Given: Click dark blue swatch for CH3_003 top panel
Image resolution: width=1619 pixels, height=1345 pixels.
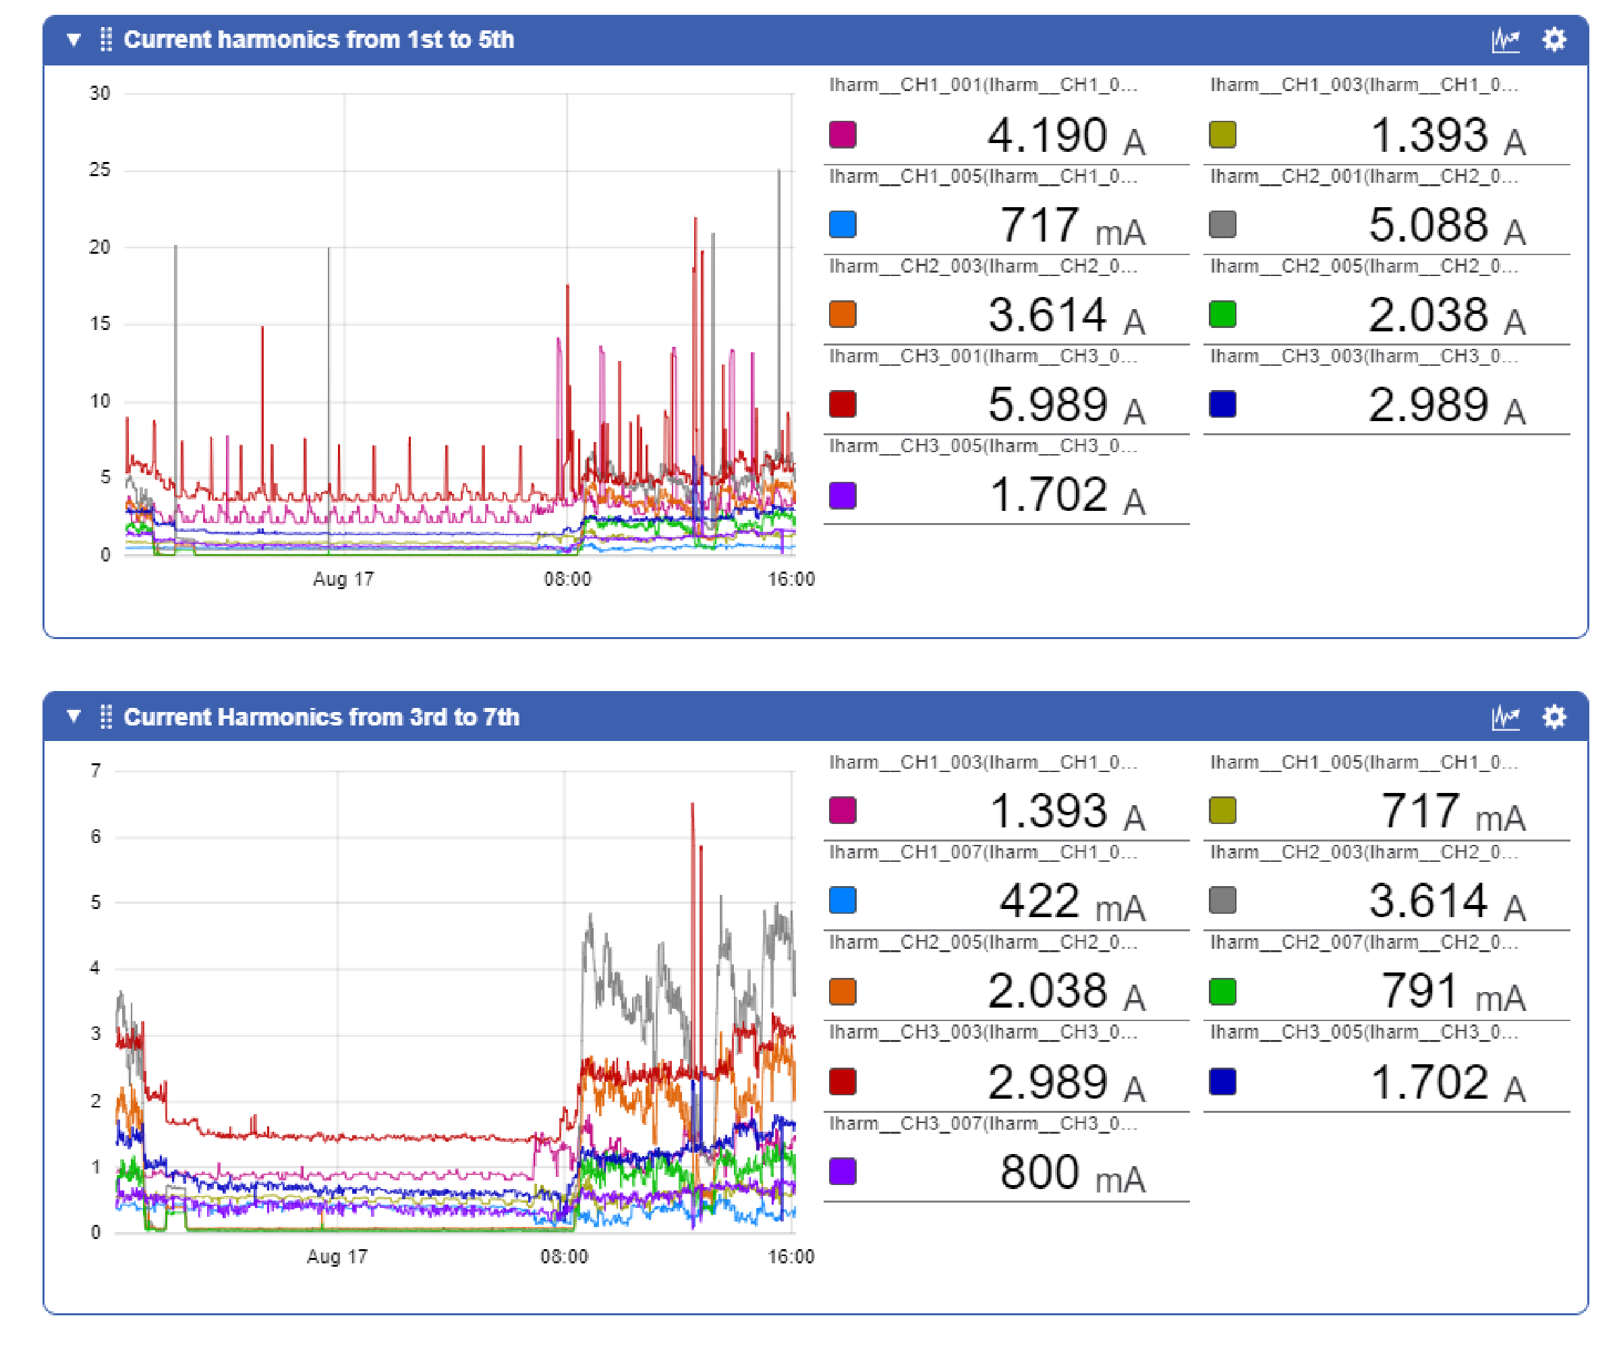Looking at the screenshot, I should click(1223, 404).
